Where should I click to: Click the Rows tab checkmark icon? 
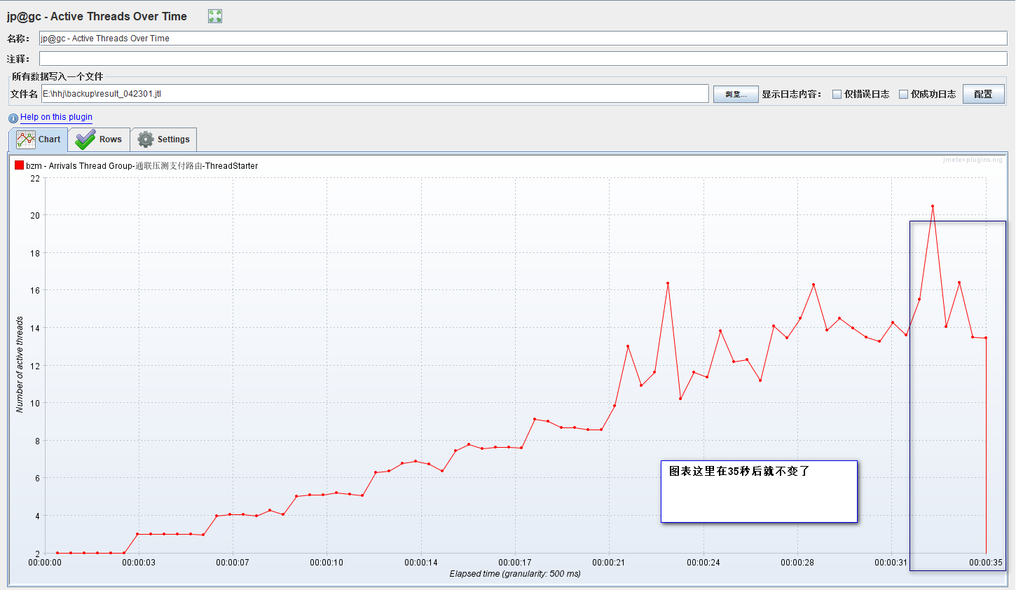85,139
